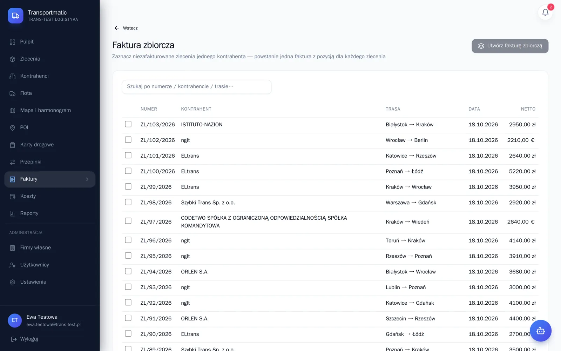Image resolution: width=561 pixels, height=351 pixels.
Task: Select the checkbox for ZL/102/2026
Action: click(x=128, y=140)
